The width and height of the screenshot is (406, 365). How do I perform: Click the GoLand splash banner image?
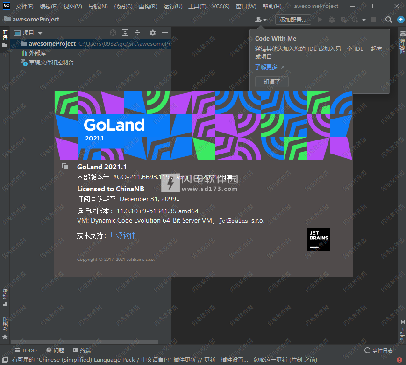tap(204, 126)
